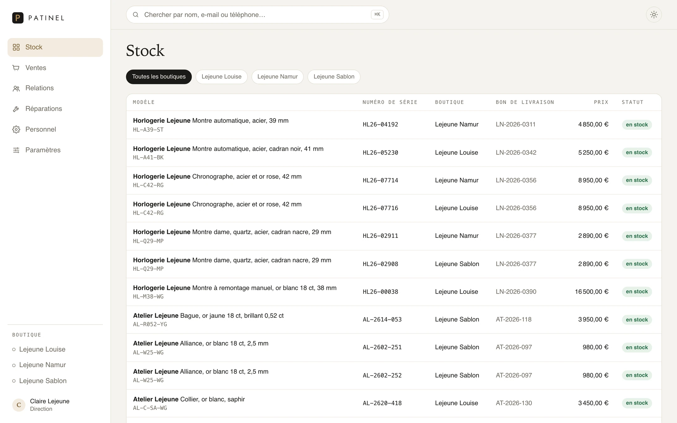Viewport: 677px width, 423px height.
Task: Click Claire Lejeune's avatar
Action: 19,405
